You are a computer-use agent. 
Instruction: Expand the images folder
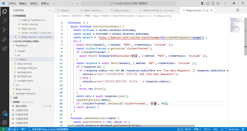(15, 51)
